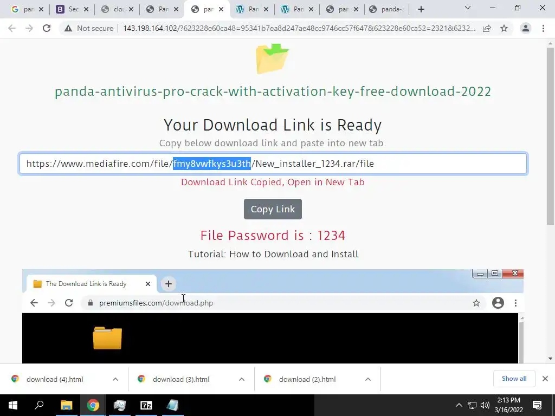
Task: Click the panda-antivirus-pro-crack heading text
Action: (273, 91)
